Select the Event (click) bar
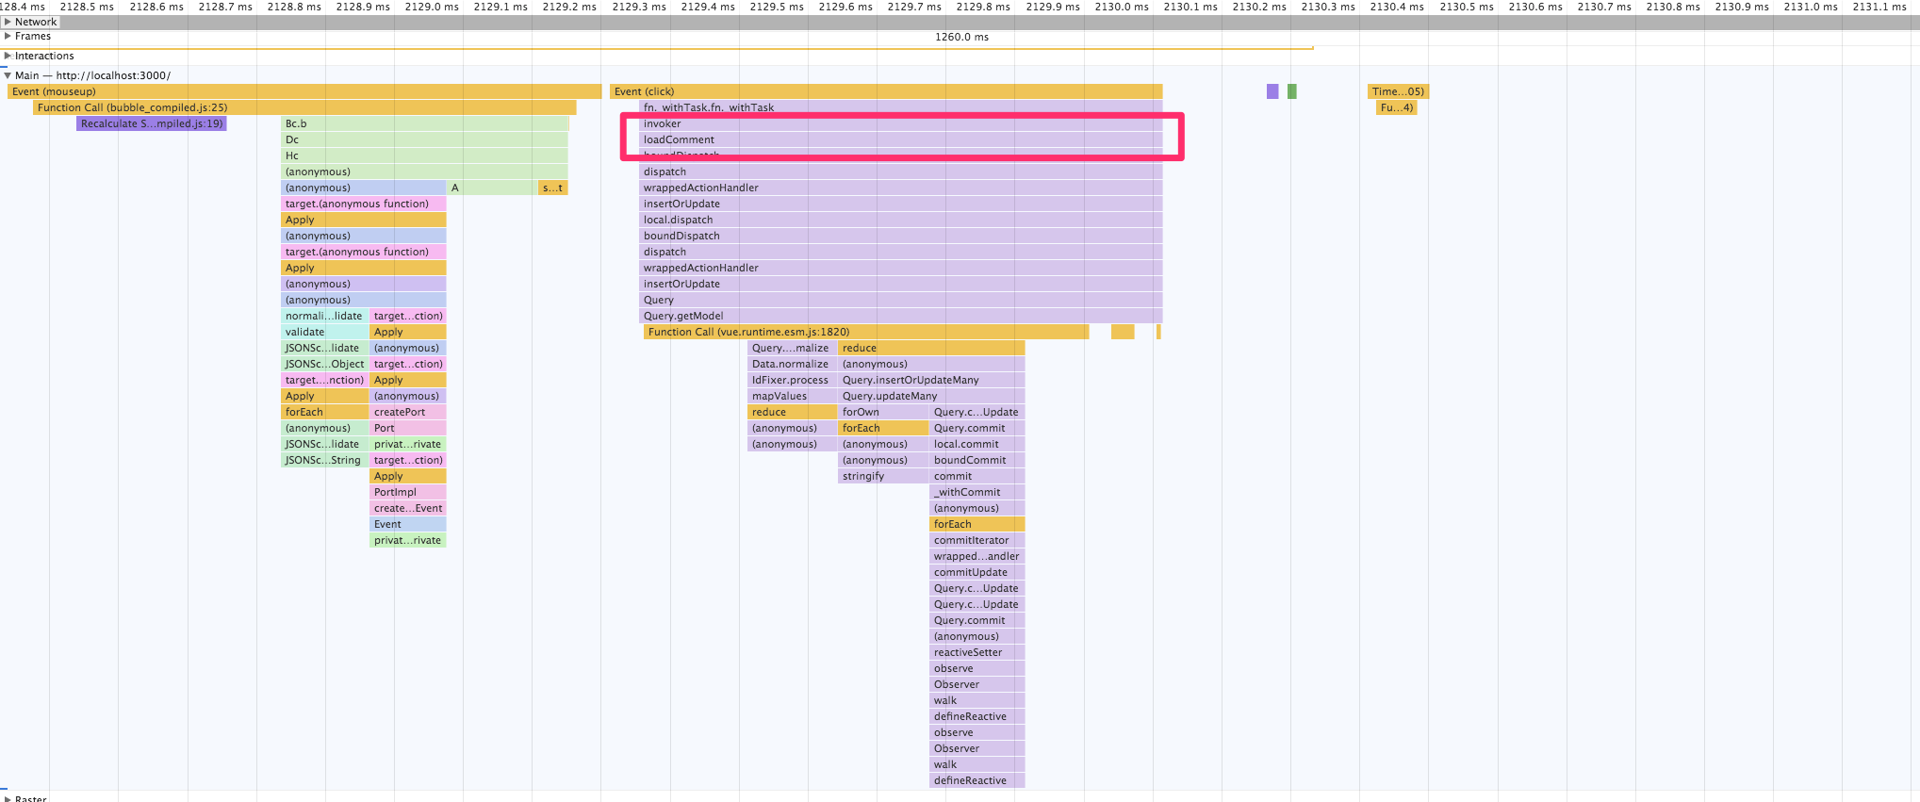The width and height of the screenshot is (1920, 802). coord(886,91)
